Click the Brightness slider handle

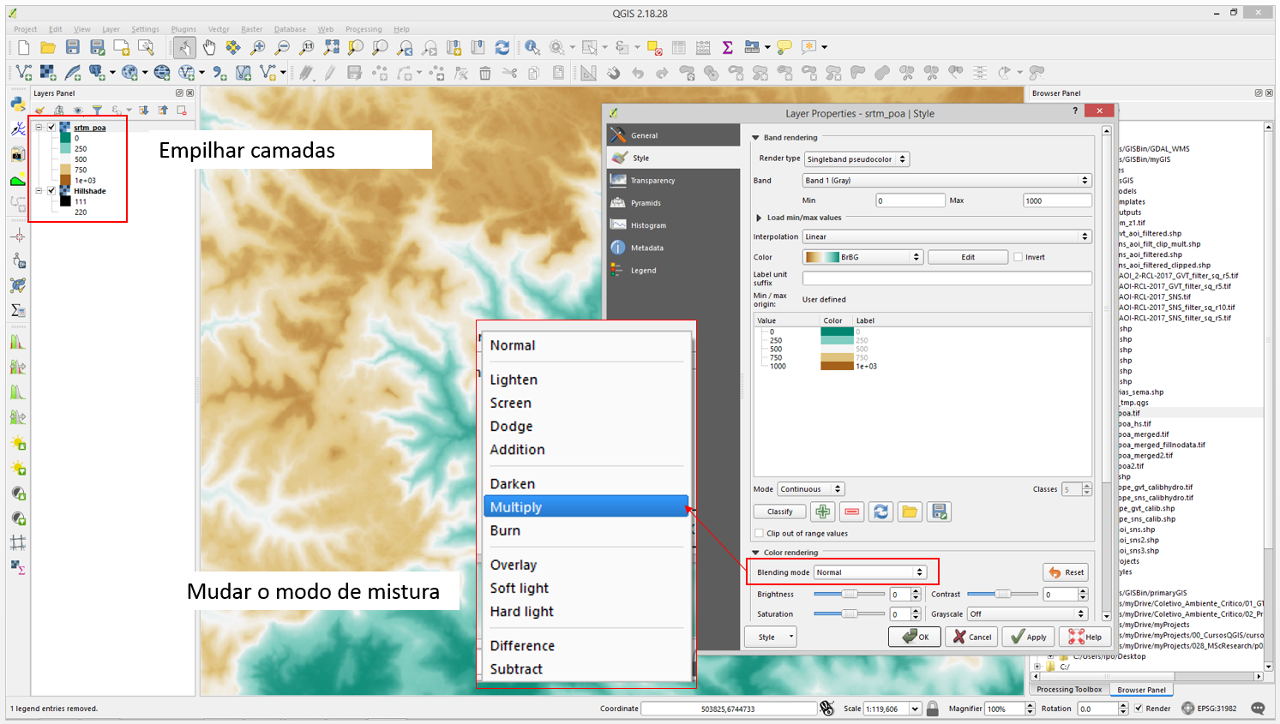click(x=849, y=594)
